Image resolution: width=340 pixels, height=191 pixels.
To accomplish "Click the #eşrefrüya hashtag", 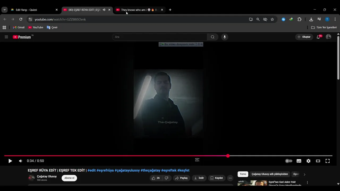I will pos(105,170).
